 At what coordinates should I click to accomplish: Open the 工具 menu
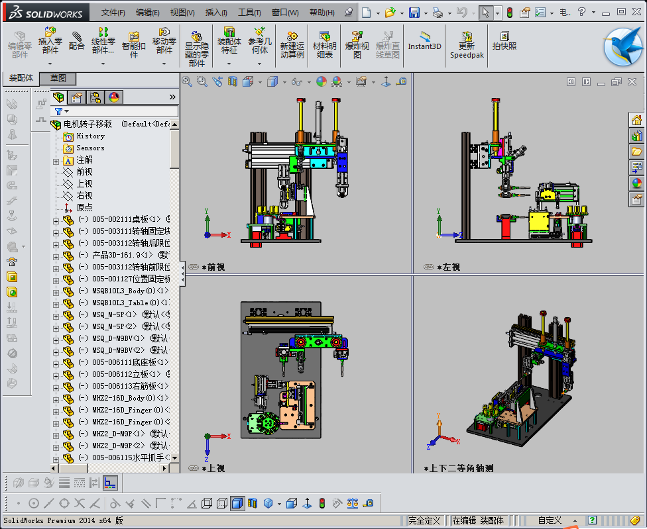pos(249,13)
